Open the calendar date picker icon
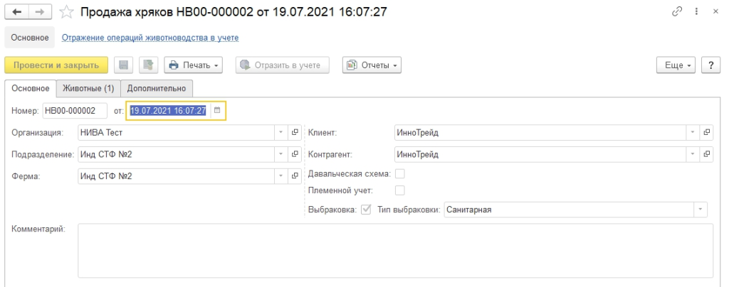 tap(218, 110)
